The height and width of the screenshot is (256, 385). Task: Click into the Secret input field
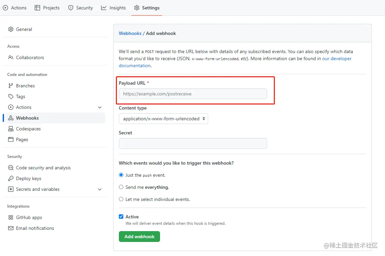[193, 143]
